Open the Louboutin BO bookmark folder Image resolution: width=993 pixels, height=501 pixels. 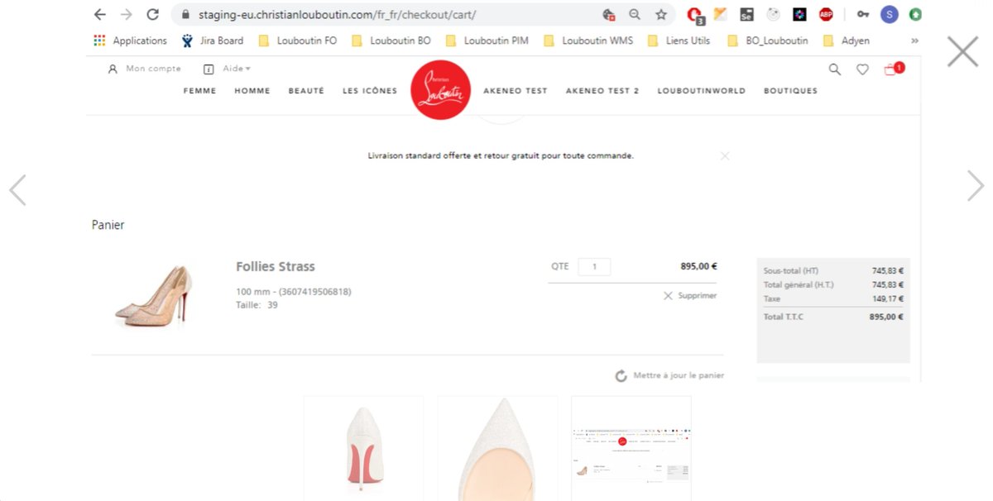coord(391,41)
